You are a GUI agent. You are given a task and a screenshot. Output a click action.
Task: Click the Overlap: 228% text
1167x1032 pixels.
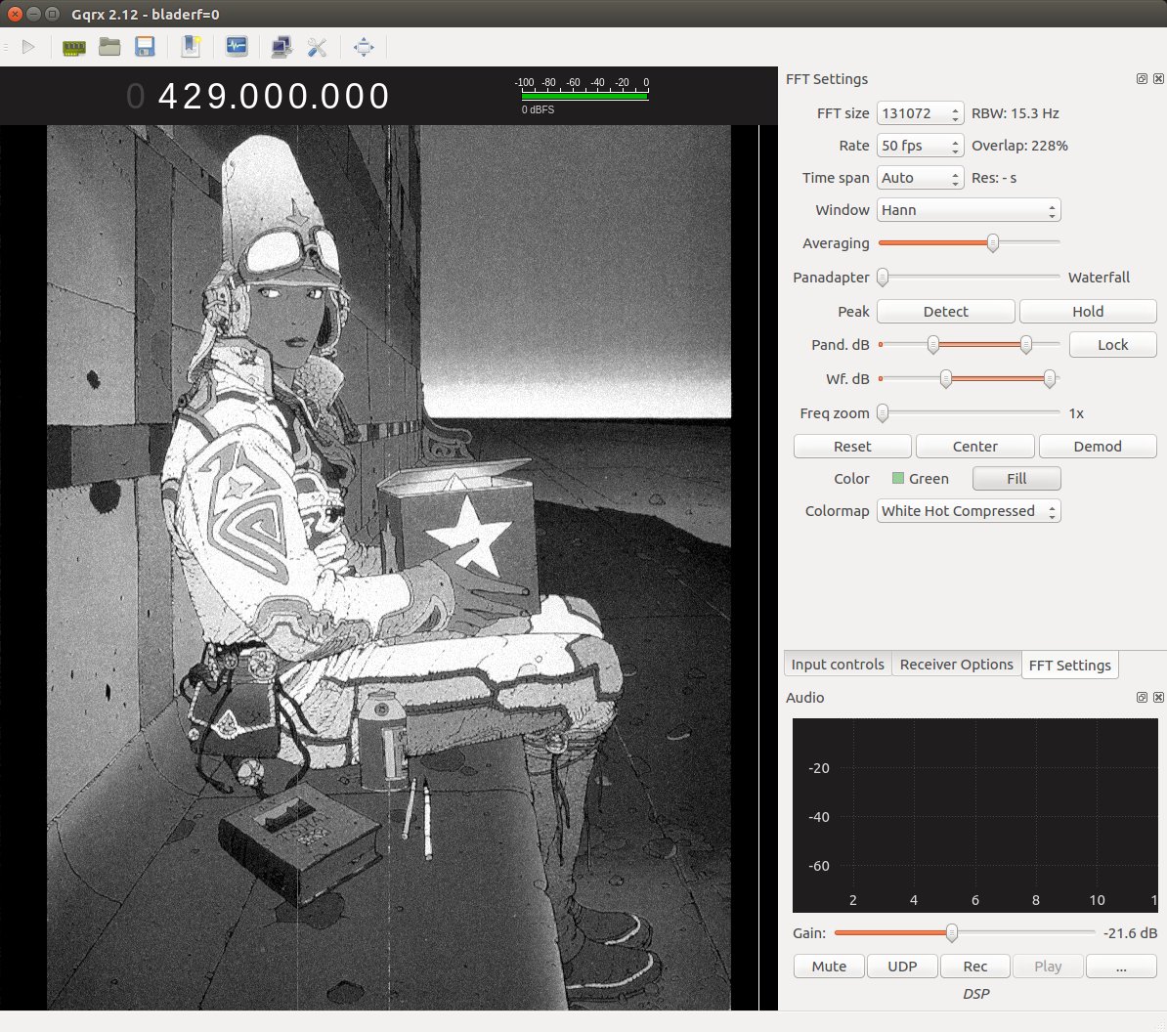click(1019, 145)
